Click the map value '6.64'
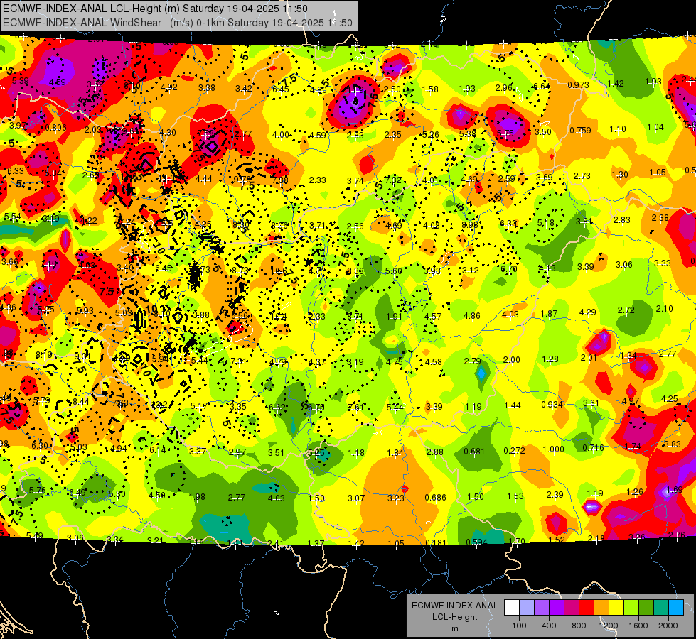Image resolution: width=696 pixels, height=639 pixels. 542,87
